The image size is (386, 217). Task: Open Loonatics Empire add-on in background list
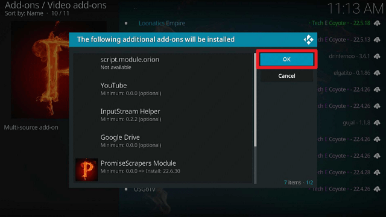click(162, 23)
